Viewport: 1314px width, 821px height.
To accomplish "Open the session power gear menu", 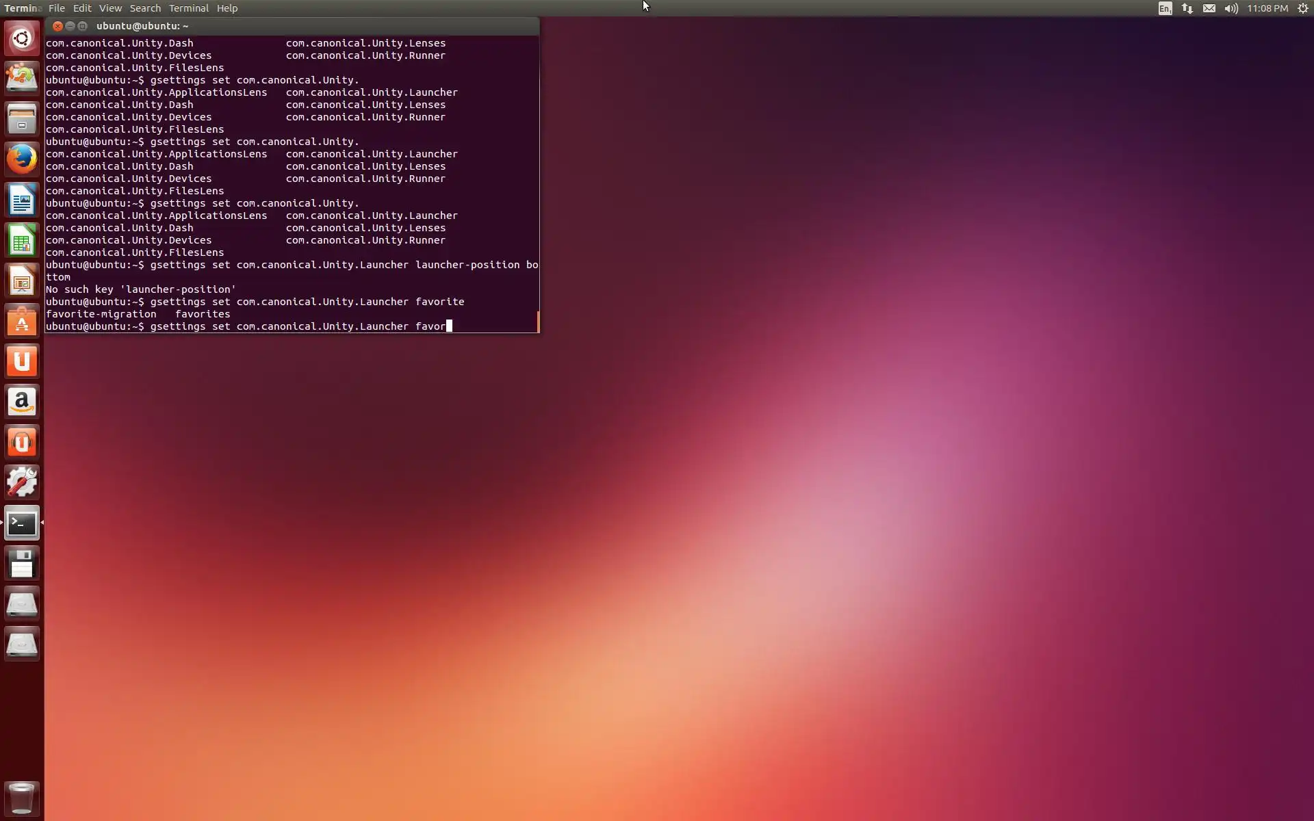I will click(1302, 8).
